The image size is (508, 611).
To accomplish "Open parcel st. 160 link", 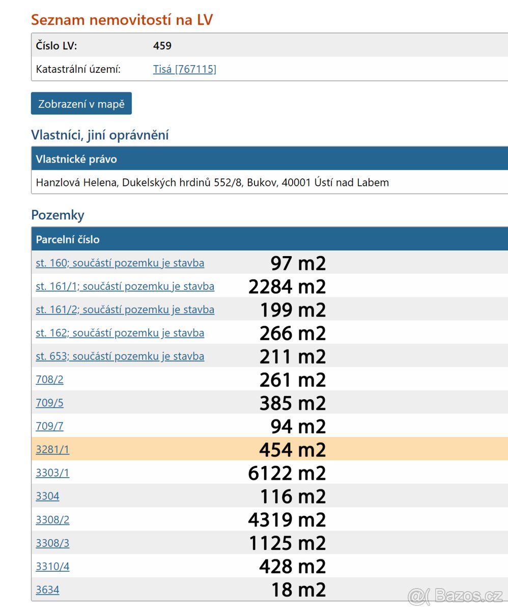I will tap(120, 263).
